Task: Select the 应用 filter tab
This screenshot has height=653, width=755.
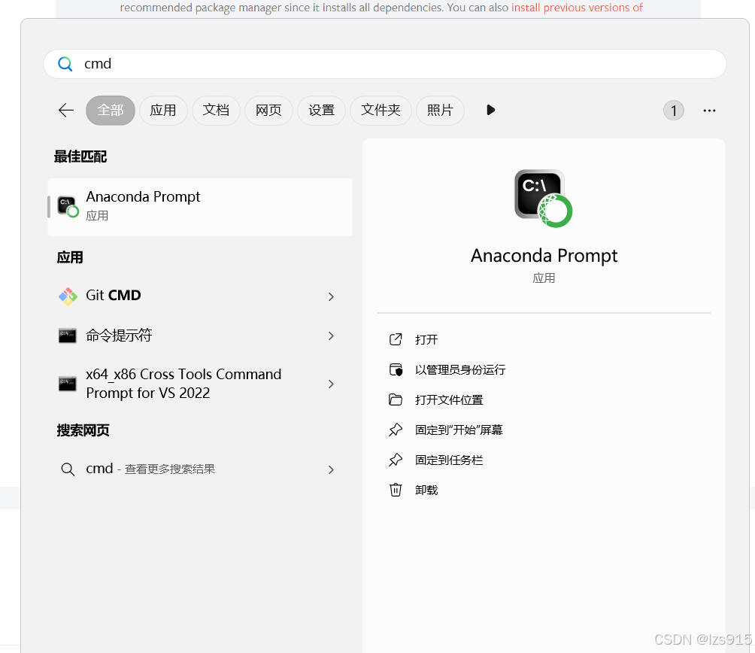Action: coord(163,111)
